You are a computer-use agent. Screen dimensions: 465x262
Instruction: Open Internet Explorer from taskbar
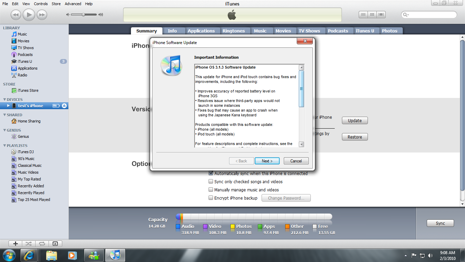pos(29,255)
